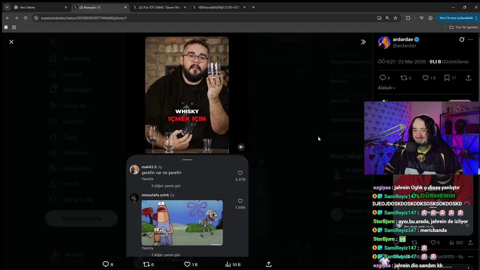The height and width of the screenshot is (270, 480).
Task: Open the Chrome profile icon
Action: click(430, 18)
